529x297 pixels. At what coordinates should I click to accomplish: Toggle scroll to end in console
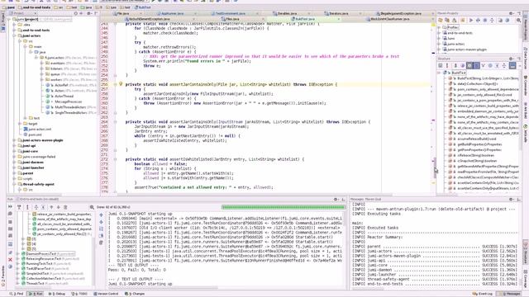pos(101,236)
